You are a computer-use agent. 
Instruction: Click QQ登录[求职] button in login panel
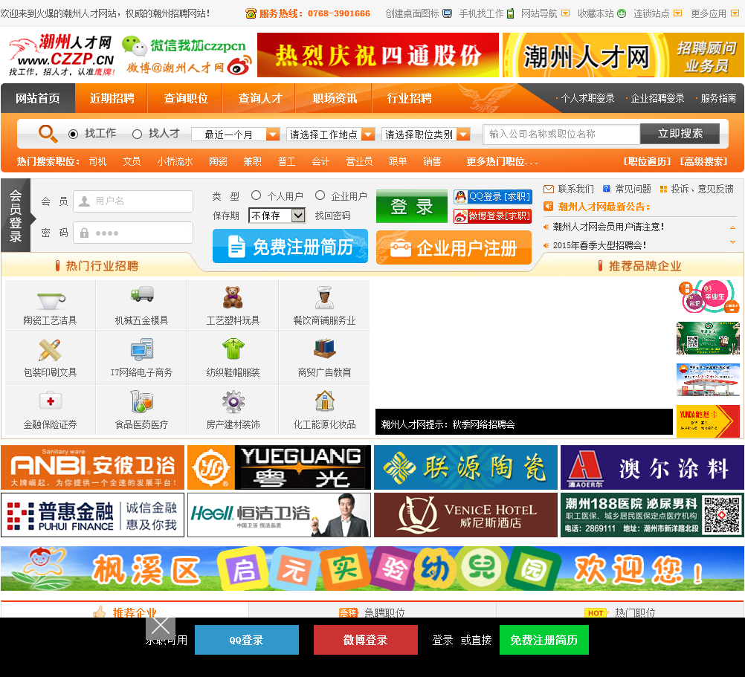(x=492, y=196)
